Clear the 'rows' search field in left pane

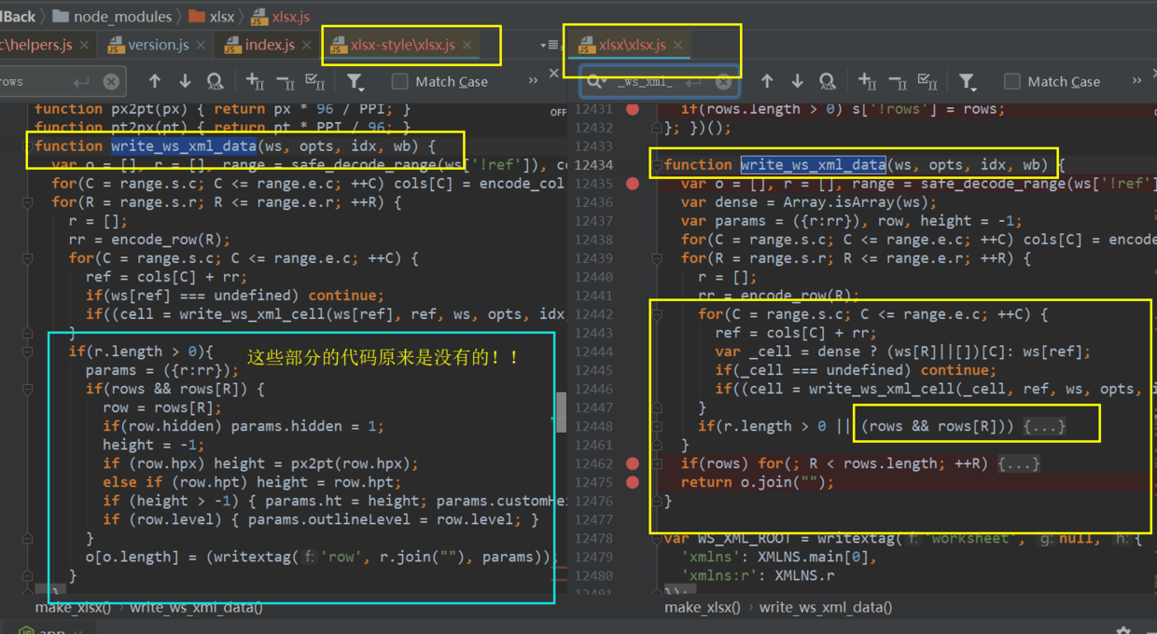click(x=111, y=82)
